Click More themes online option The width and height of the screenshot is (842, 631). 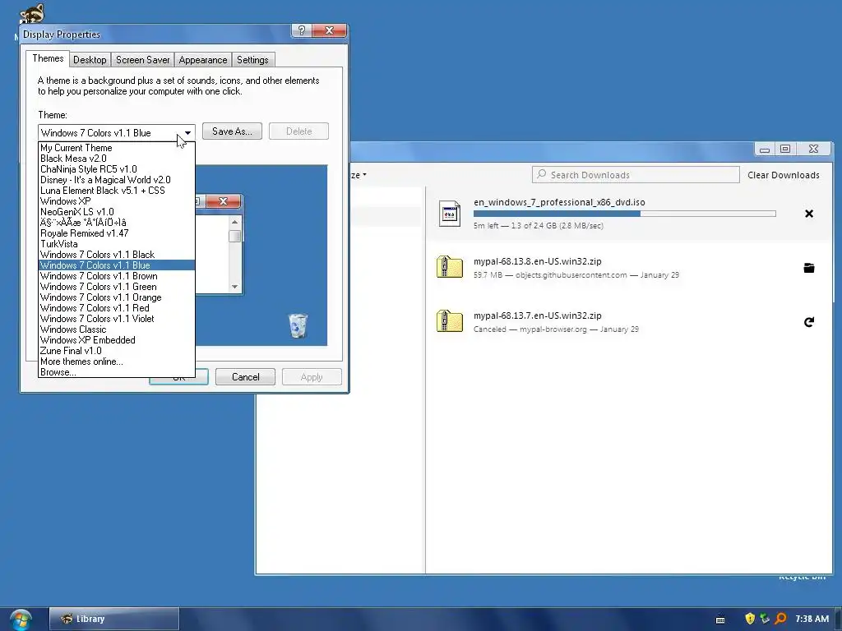117,362
